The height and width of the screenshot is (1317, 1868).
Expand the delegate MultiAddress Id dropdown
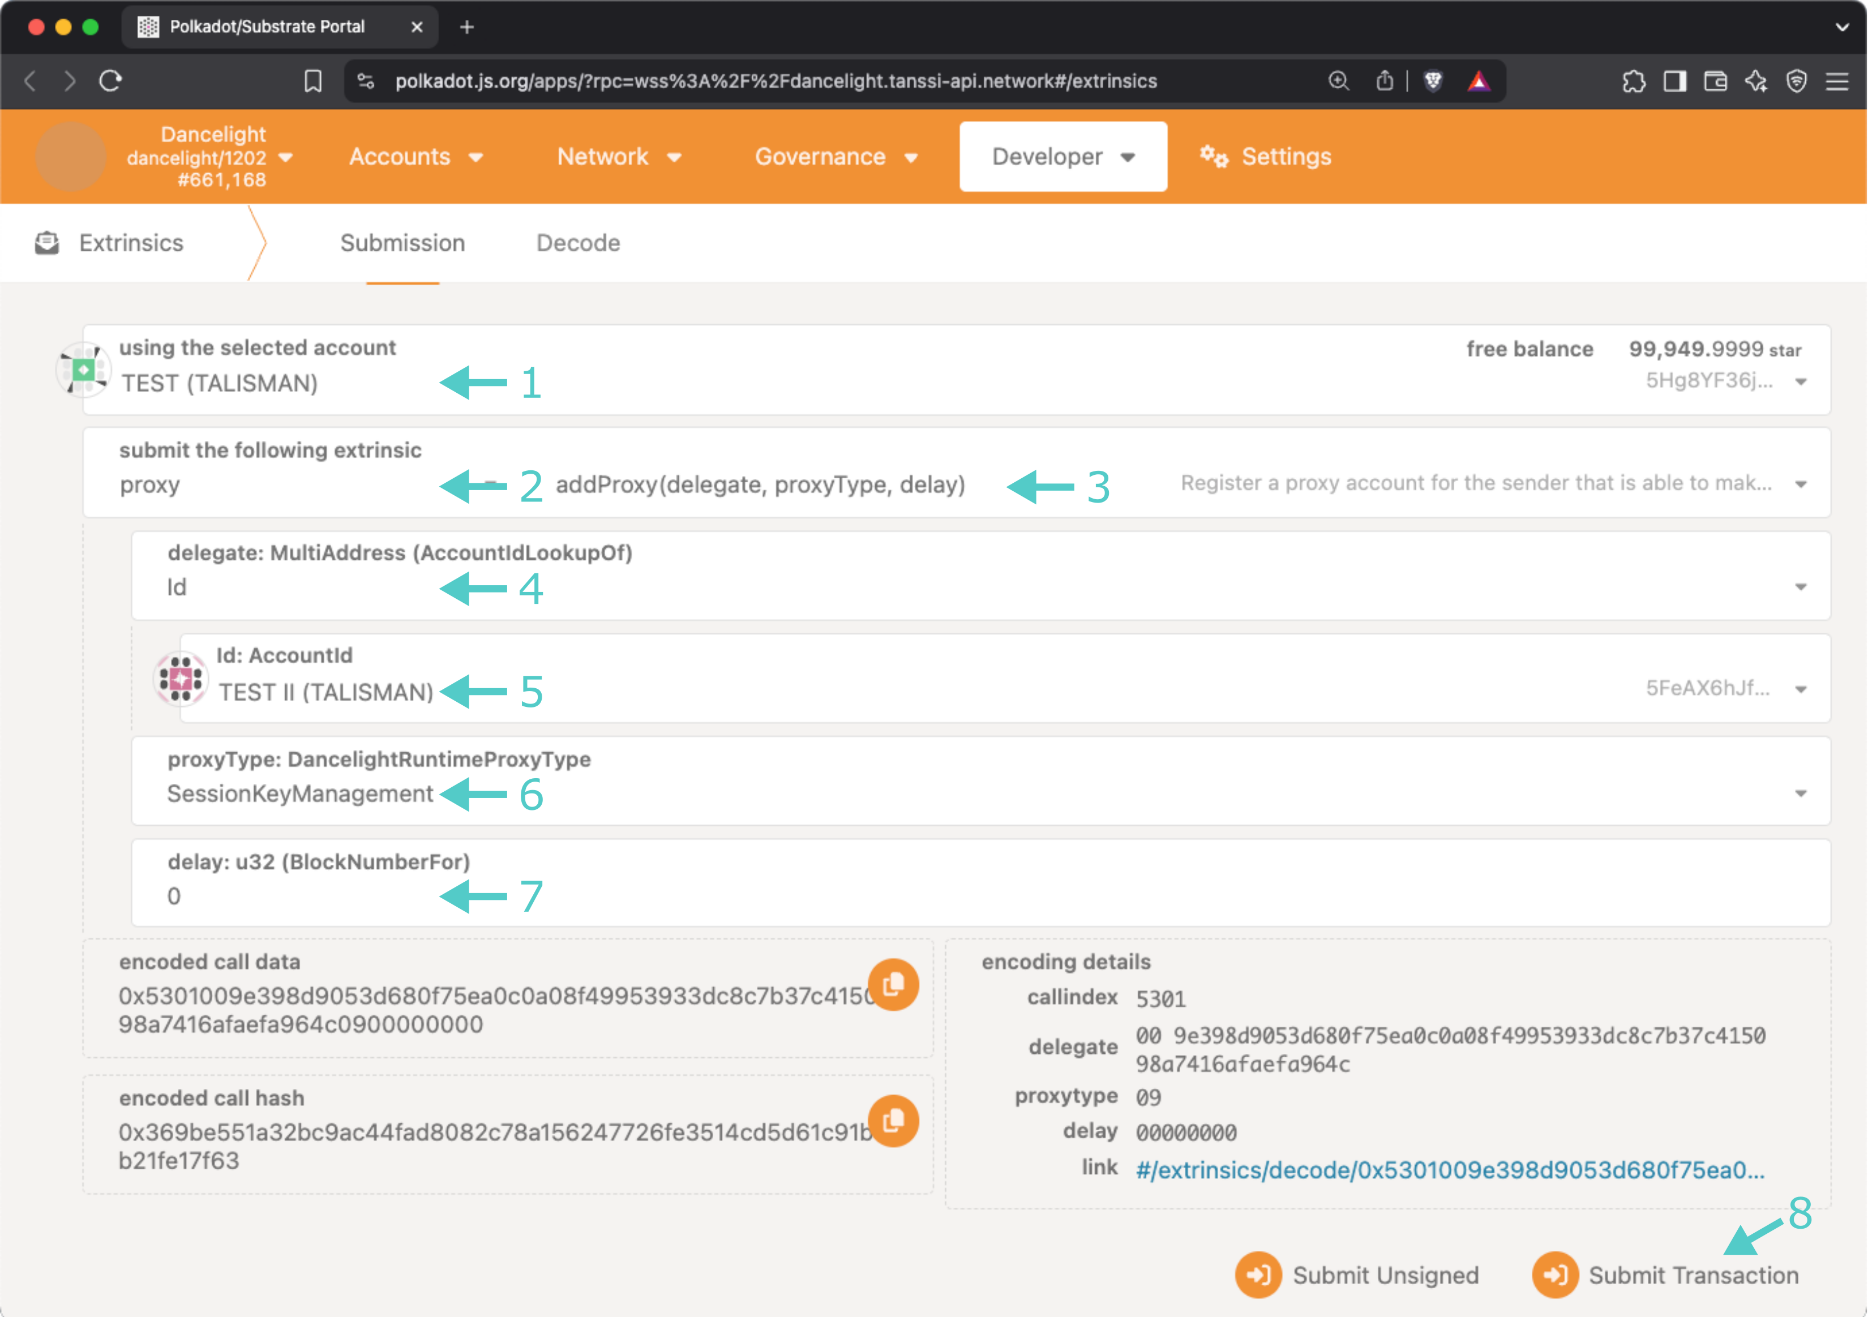[x=981, y=576]
